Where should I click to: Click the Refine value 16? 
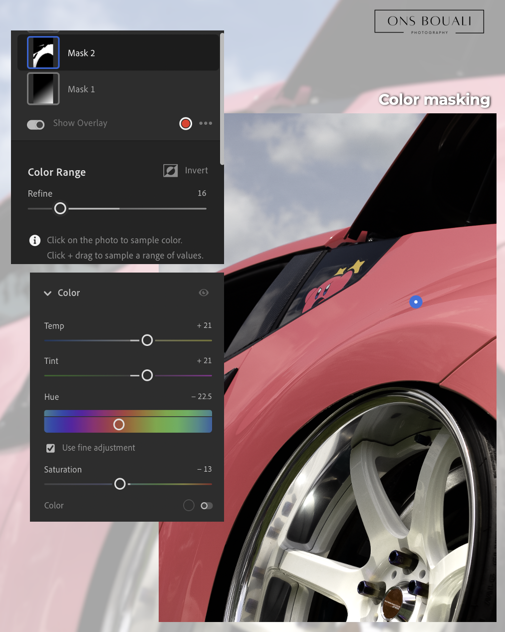[202, 193]
